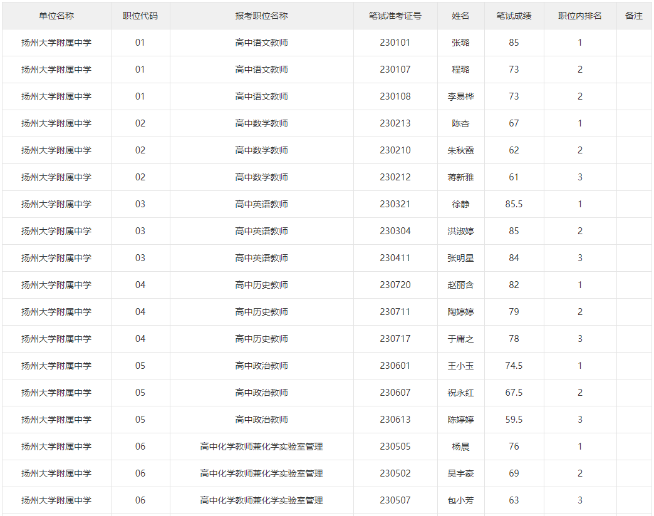Select exam number 230108

pos(395,96)
